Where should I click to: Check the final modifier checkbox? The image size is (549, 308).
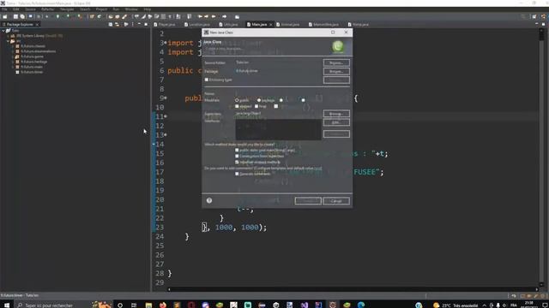pyautogui.click(x=256, y=106)
